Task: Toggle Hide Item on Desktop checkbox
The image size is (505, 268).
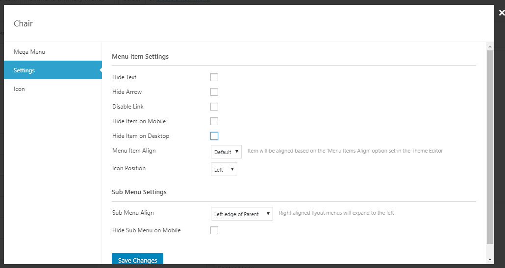Action: (x=214, y=136)
